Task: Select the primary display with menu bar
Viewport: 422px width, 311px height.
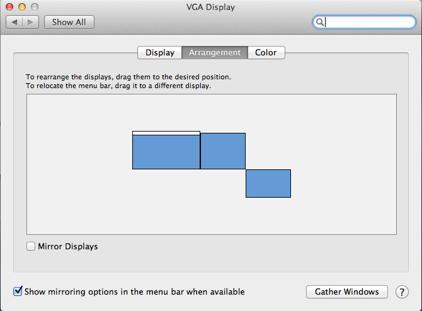Action: pyautogui.click(x=166, y=152)
